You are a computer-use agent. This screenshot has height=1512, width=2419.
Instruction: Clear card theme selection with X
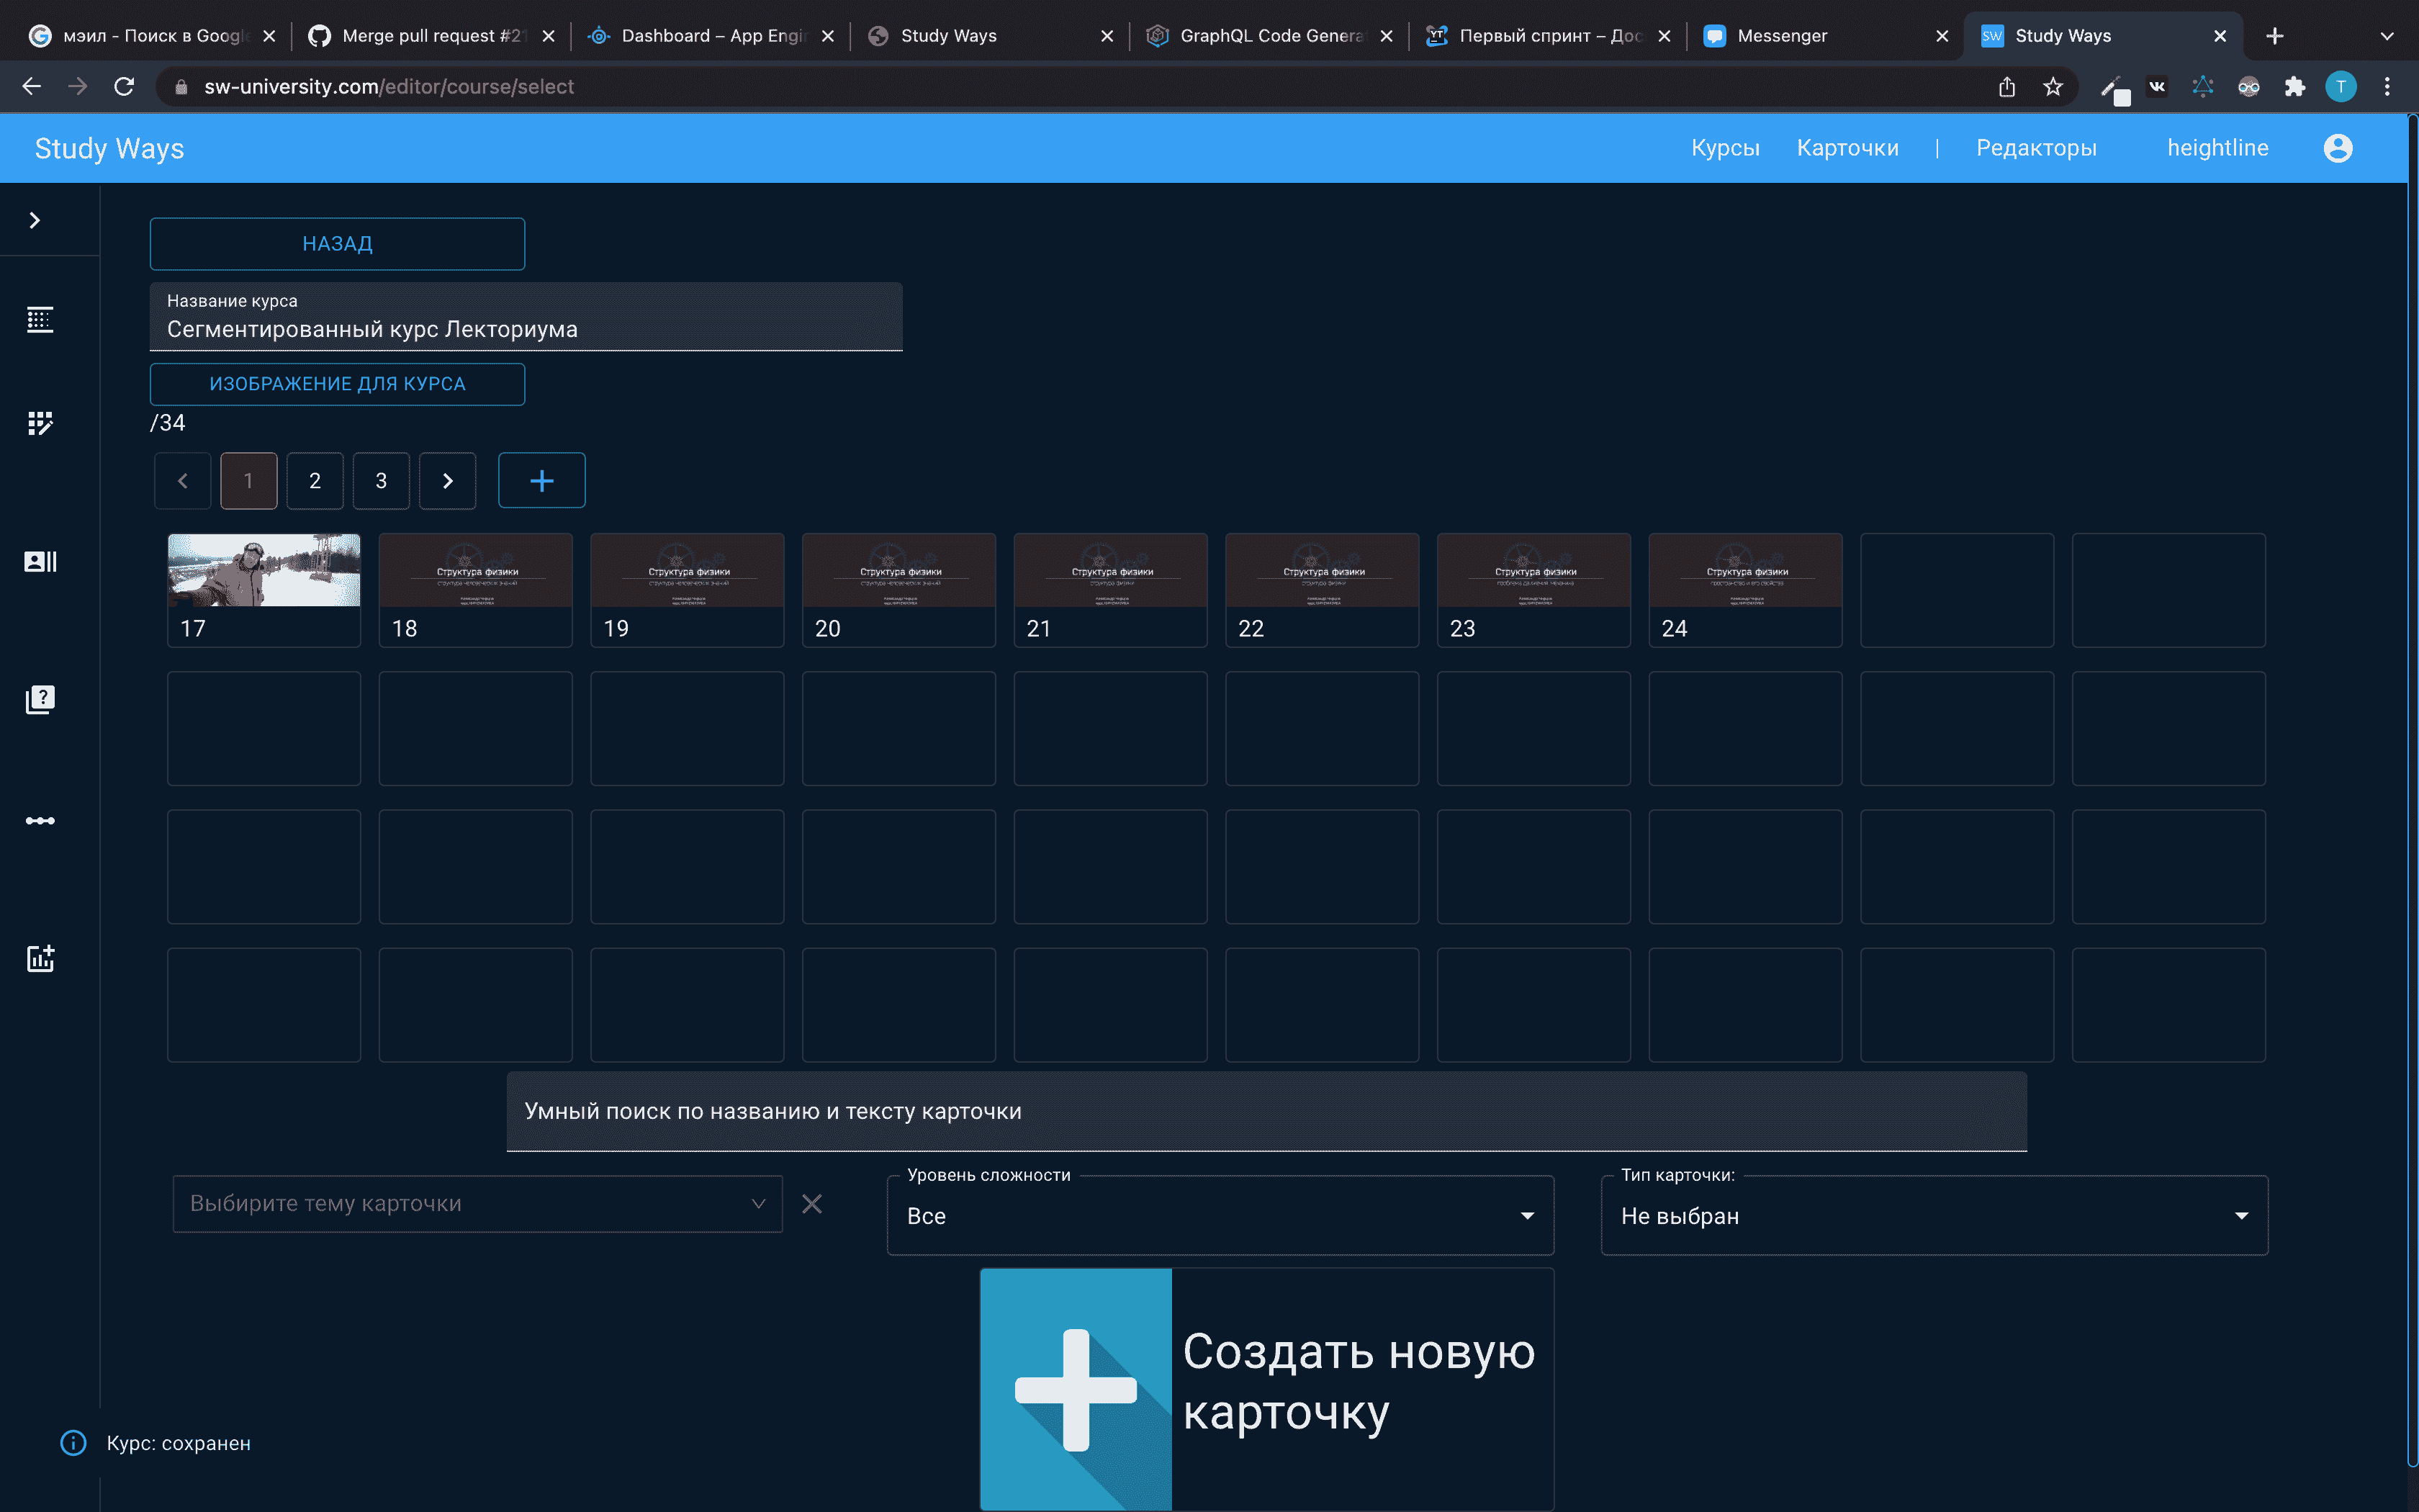pos(811,1204)
